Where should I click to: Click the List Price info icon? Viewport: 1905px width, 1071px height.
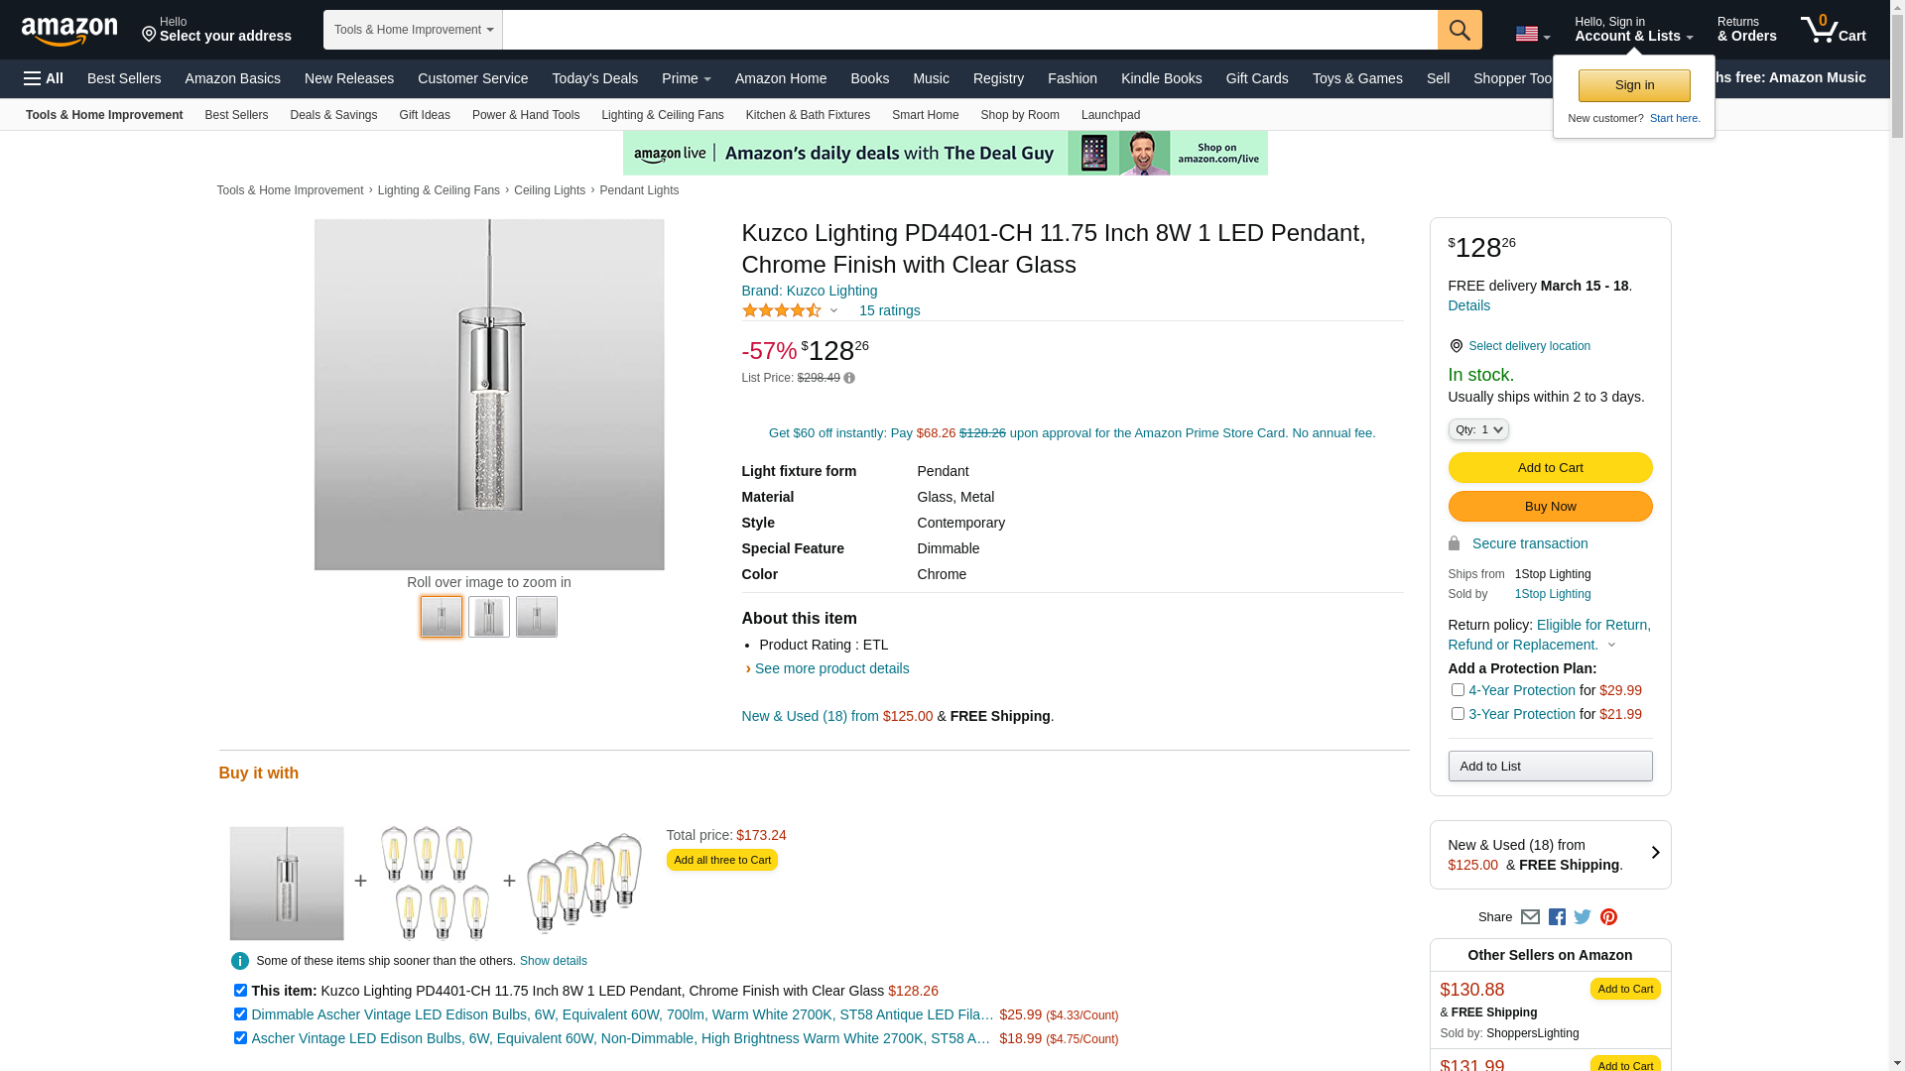tap(849, 378)
